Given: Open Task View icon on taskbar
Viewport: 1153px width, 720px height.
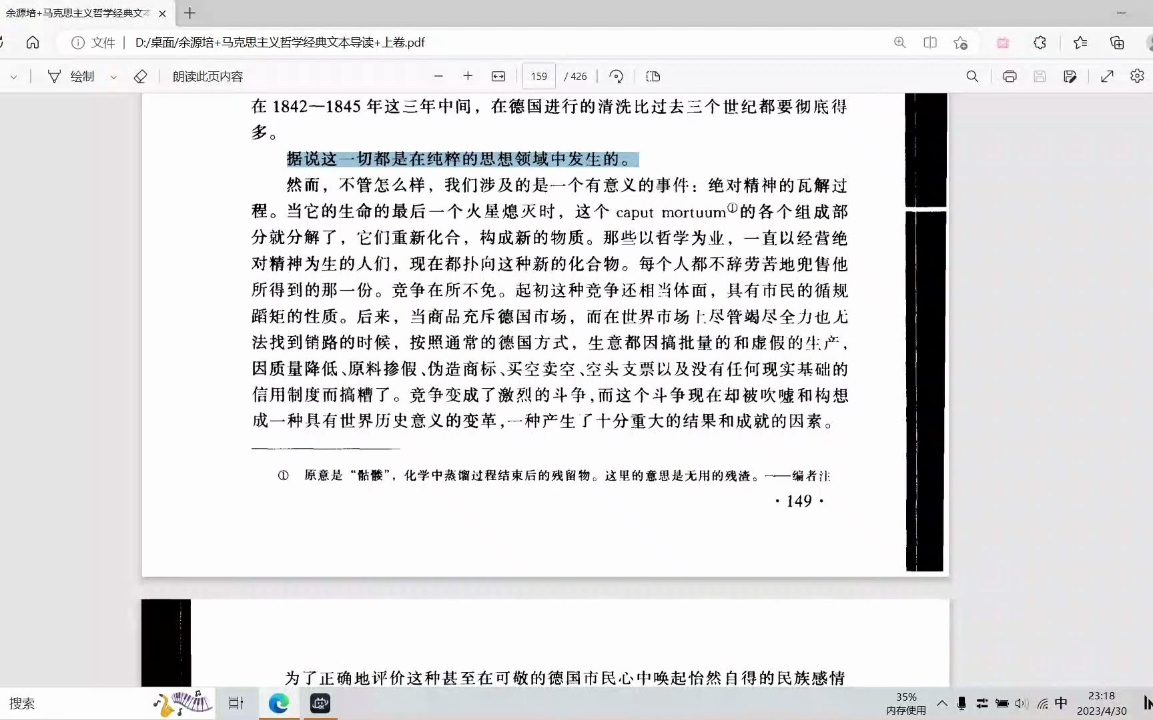Looking at the screenshot, I should (x=236, y=703).
